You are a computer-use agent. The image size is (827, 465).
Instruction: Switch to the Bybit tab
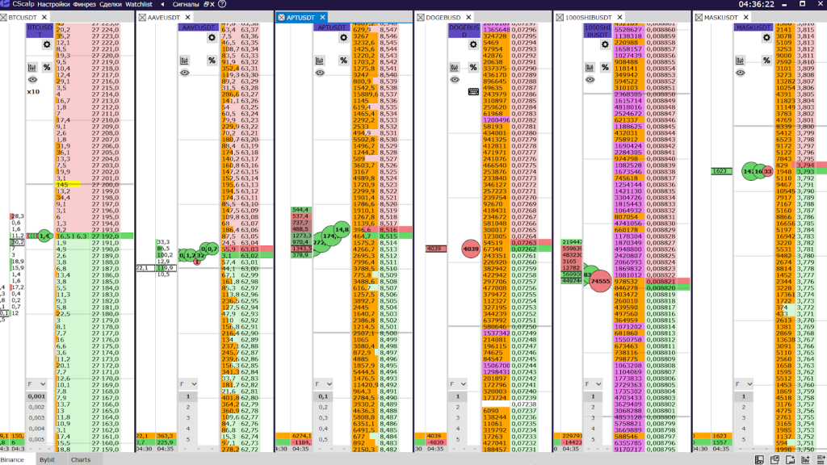tap(47, 459)
